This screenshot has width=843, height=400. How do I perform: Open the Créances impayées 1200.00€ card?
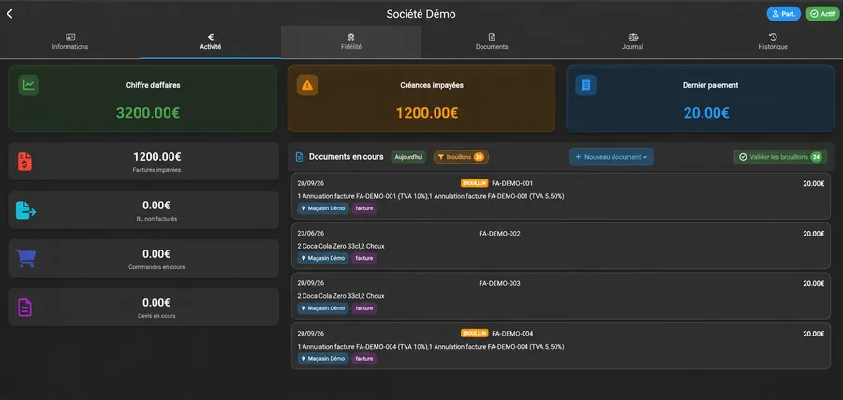(x=421, y=99)
